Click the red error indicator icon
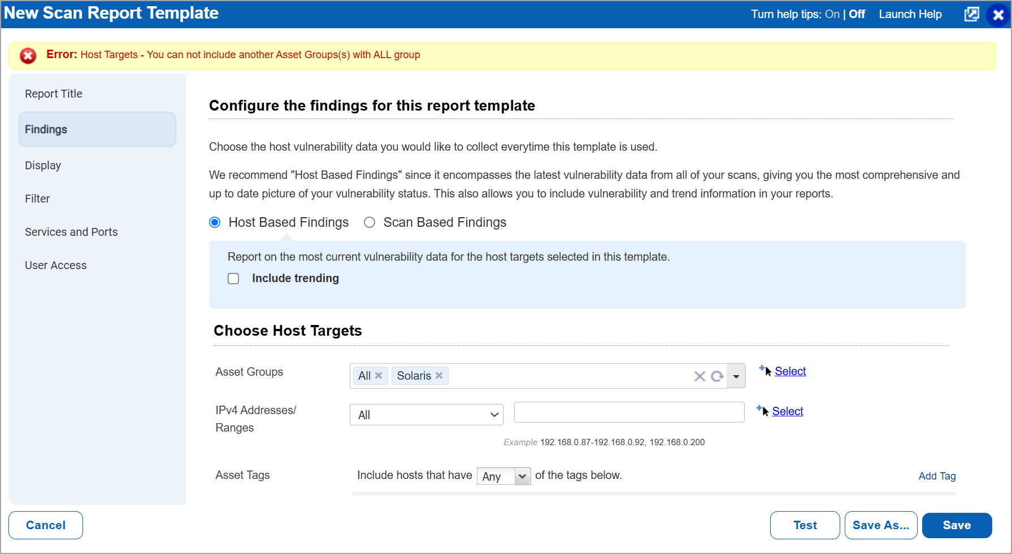 tap(28, 55)
